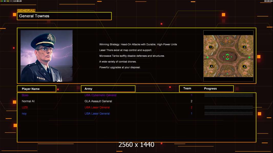Click start position 2 on the minimap
The width and height of the screenshot is (273, 153).
(x=244, y=47)
